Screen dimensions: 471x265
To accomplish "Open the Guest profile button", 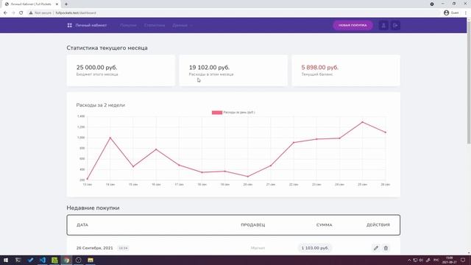I will coord(451,13).
